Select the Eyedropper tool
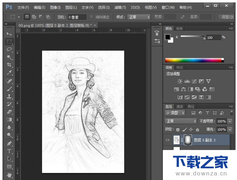 pos(9,73)
